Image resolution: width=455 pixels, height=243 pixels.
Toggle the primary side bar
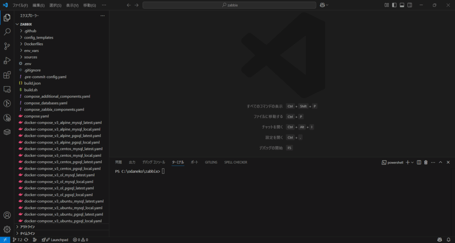(394, 5)
